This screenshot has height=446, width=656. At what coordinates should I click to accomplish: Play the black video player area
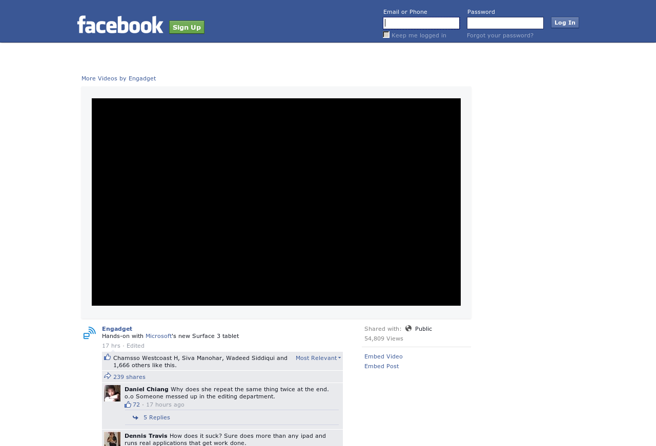point(276,202)
